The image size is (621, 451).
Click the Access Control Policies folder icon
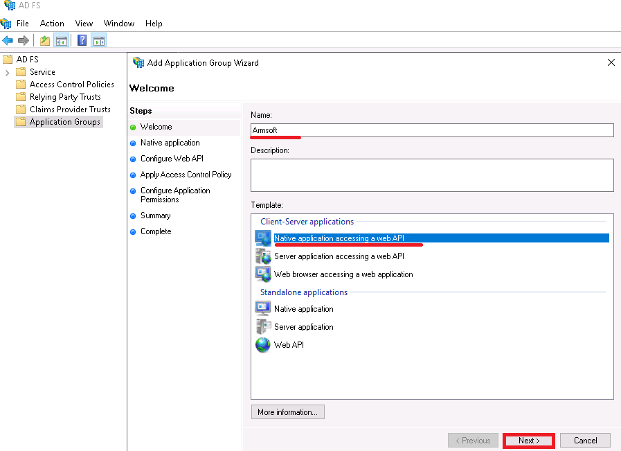pos(21,85)
